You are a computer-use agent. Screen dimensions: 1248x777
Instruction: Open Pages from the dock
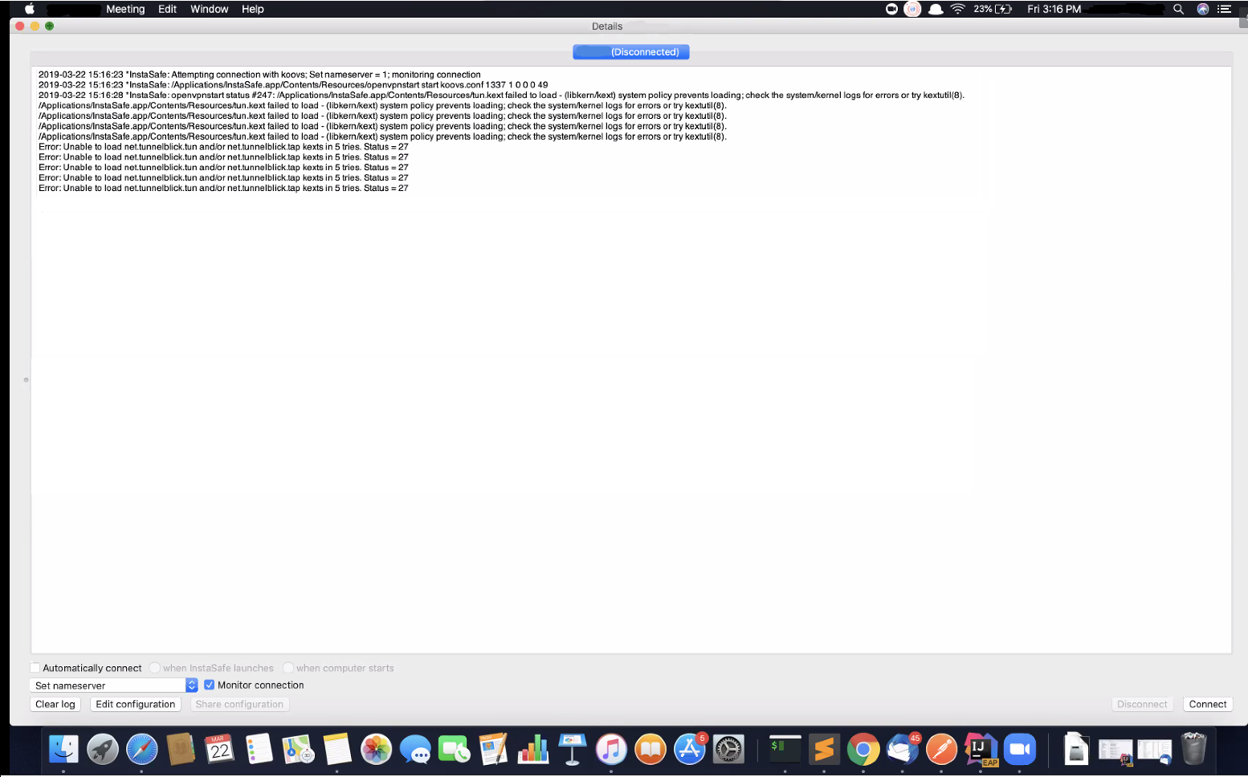pyautogui.click(x=493, y=750)
